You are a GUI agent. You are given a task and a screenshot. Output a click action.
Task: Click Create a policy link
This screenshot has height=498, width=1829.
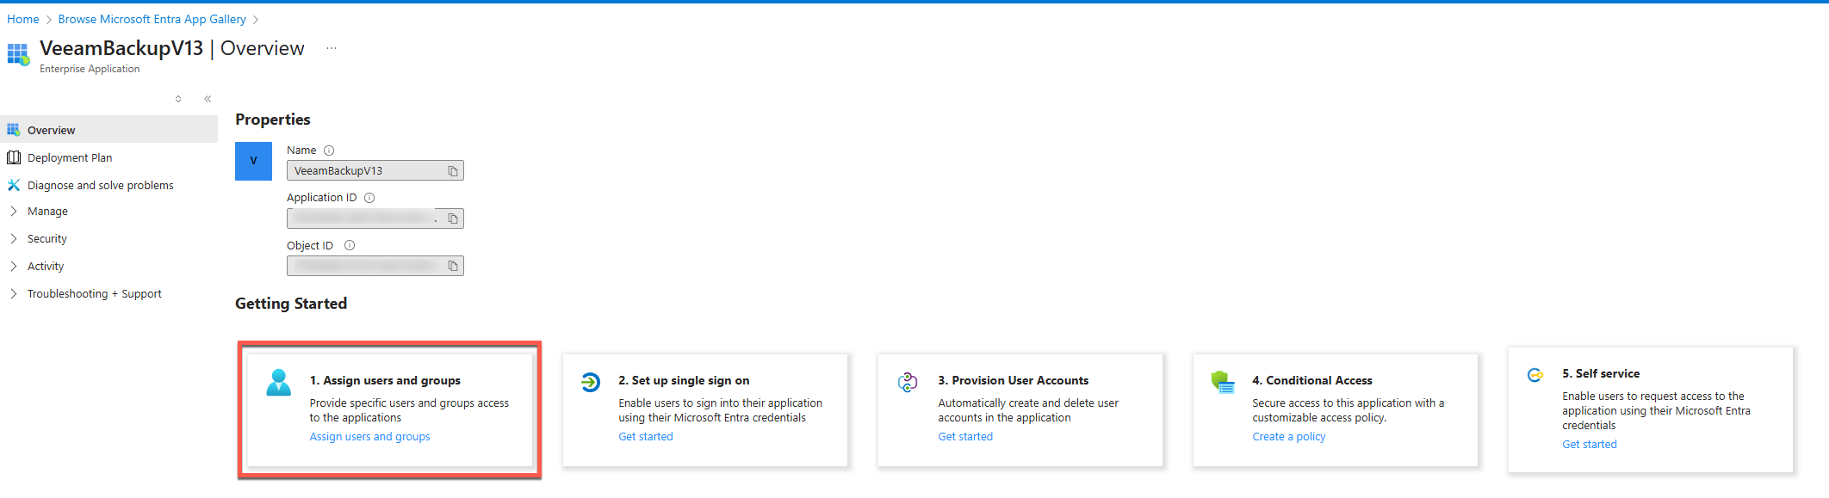[1288, 437]
